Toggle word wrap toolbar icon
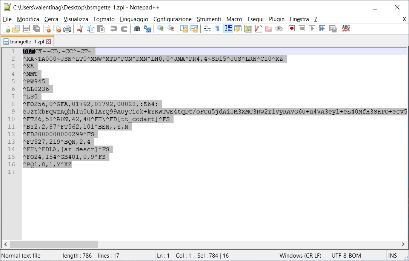 pos(208,29)
